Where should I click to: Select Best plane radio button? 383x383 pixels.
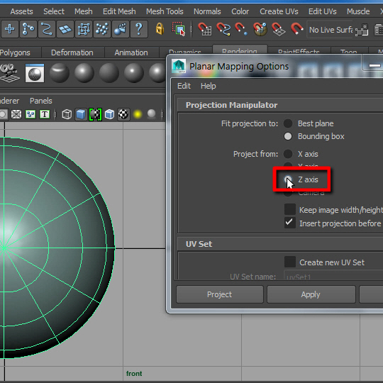click(x=288, y=123)
